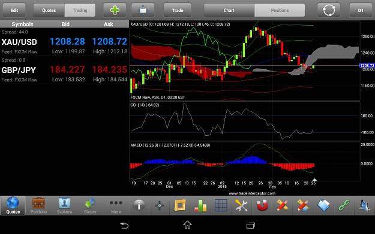
Task: Open Quotes globe icon in bottom bar
Action: click(x=13, y=205)
